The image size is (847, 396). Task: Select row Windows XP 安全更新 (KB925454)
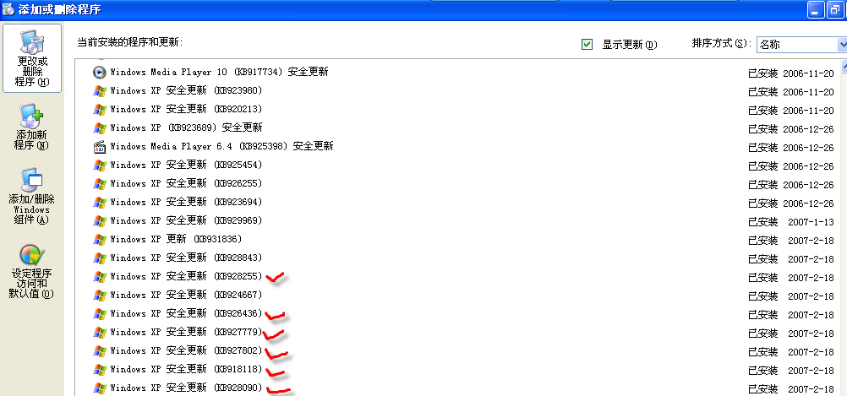[x=463, y=165]
